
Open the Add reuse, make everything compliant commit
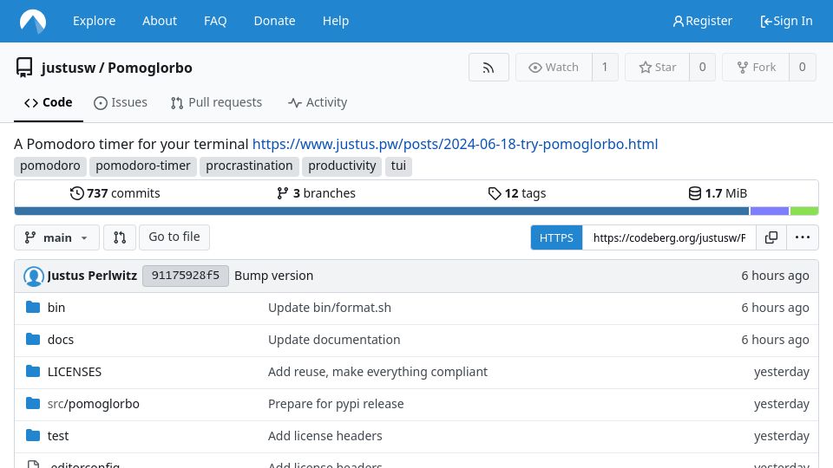pos(377,372)
